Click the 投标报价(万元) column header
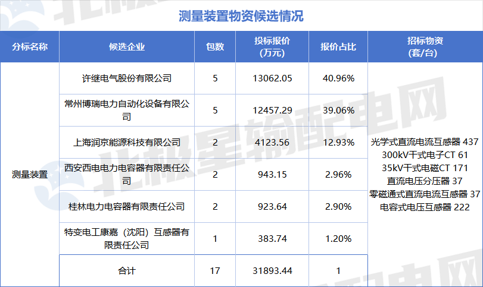 click(272, 47)
